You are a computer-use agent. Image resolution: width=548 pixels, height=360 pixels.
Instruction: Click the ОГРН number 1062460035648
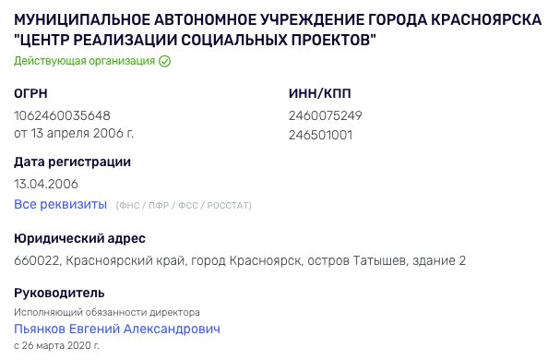pos(62,115)
